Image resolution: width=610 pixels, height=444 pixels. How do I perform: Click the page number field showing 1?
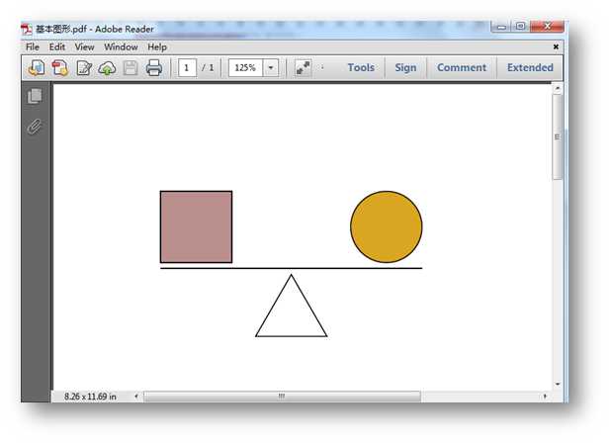pos(187,67)
